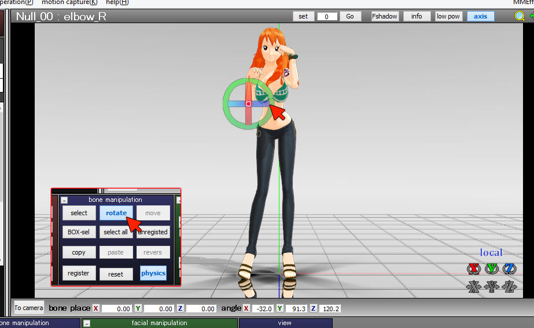Toggle the BOX-sel selection mode
The width and height of the screenshot is (534, 328).
click(79, 232)
